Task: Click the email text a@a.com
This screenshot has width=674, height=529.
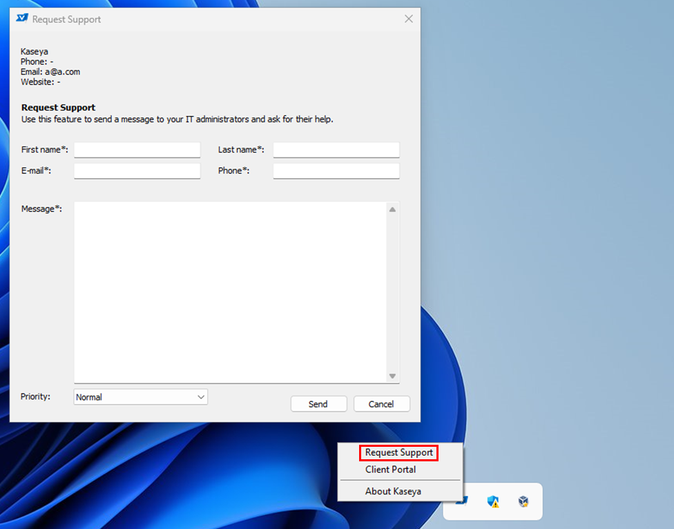Action: click(x=62, y=72)
